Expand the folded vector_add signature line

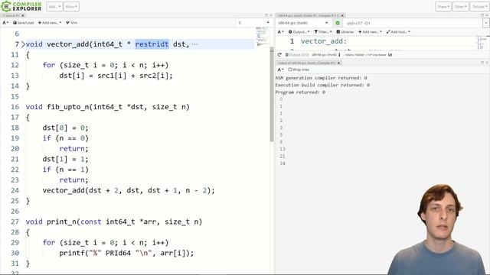(23, 44)
